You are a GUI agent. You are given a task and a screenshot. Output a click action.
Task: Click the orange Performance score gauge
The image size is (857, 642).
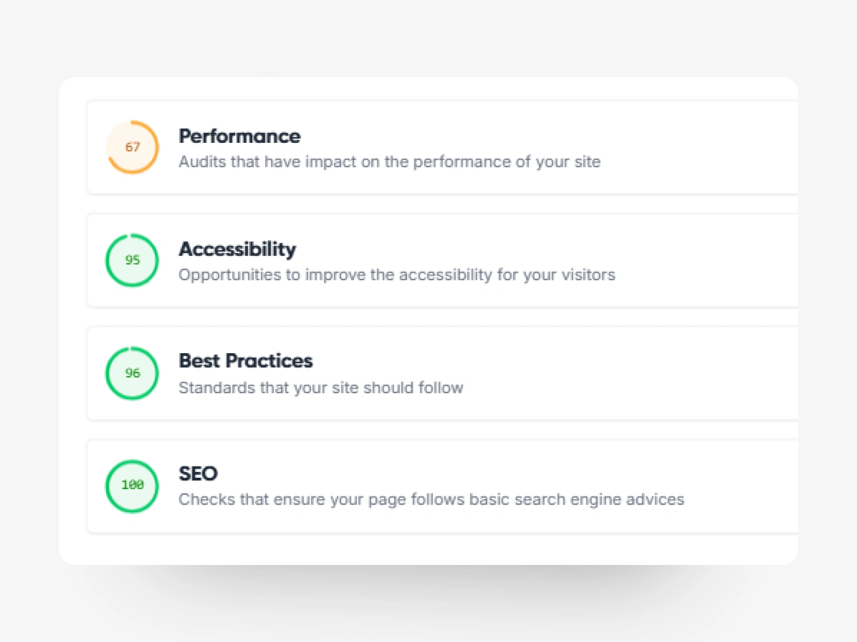[x=133, y=147]
